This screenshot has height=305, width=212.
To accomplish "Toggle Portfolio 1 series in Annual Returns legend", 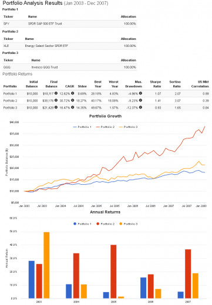I will click(x=82, y=224).
